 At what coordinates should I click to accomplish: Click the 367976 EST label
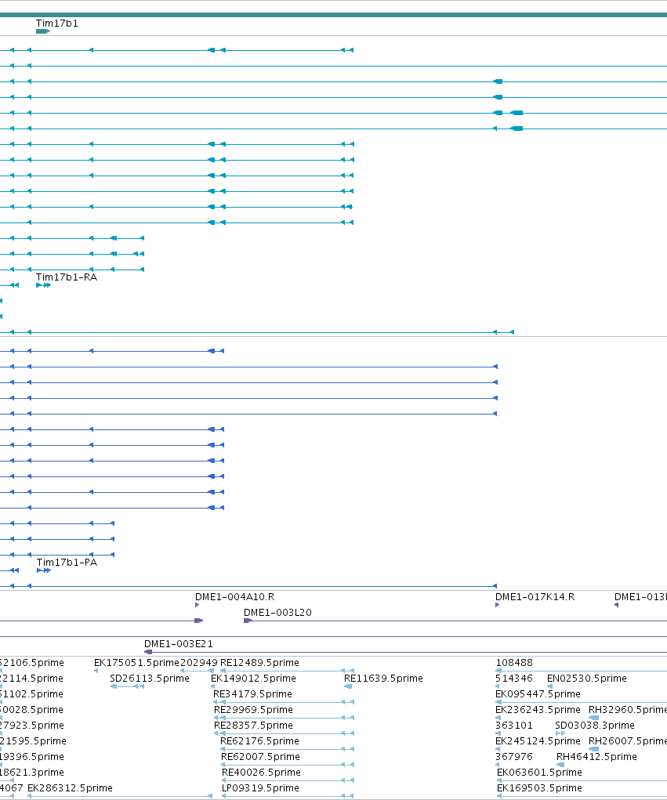tap(514, 757)
